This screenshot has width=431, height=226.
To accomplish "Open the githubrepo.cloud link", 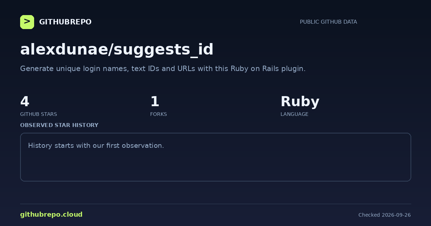I will 51,215.
